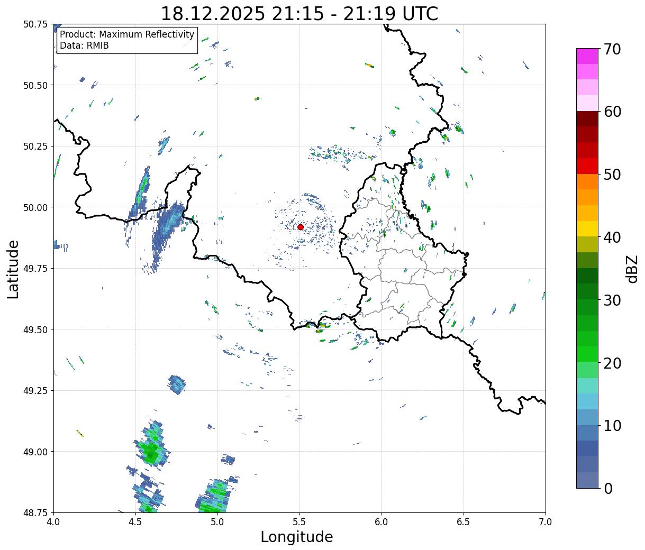
Task: Select the Product: Maximum Reflectivity text
Action: [127, 34]
